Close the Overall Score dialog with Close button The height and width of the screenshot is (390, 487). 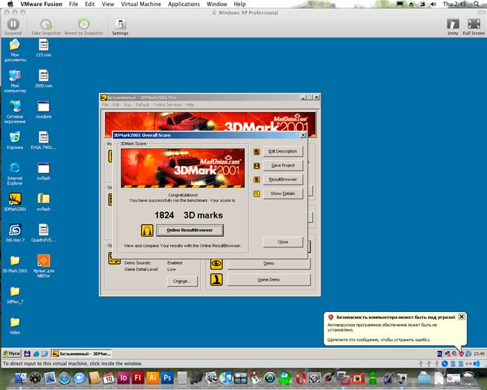tap(282, 242)
